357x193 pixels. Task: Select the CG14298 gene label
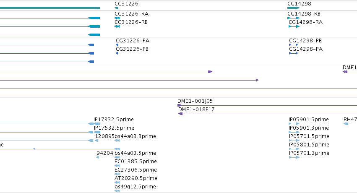tap(299, 4)
